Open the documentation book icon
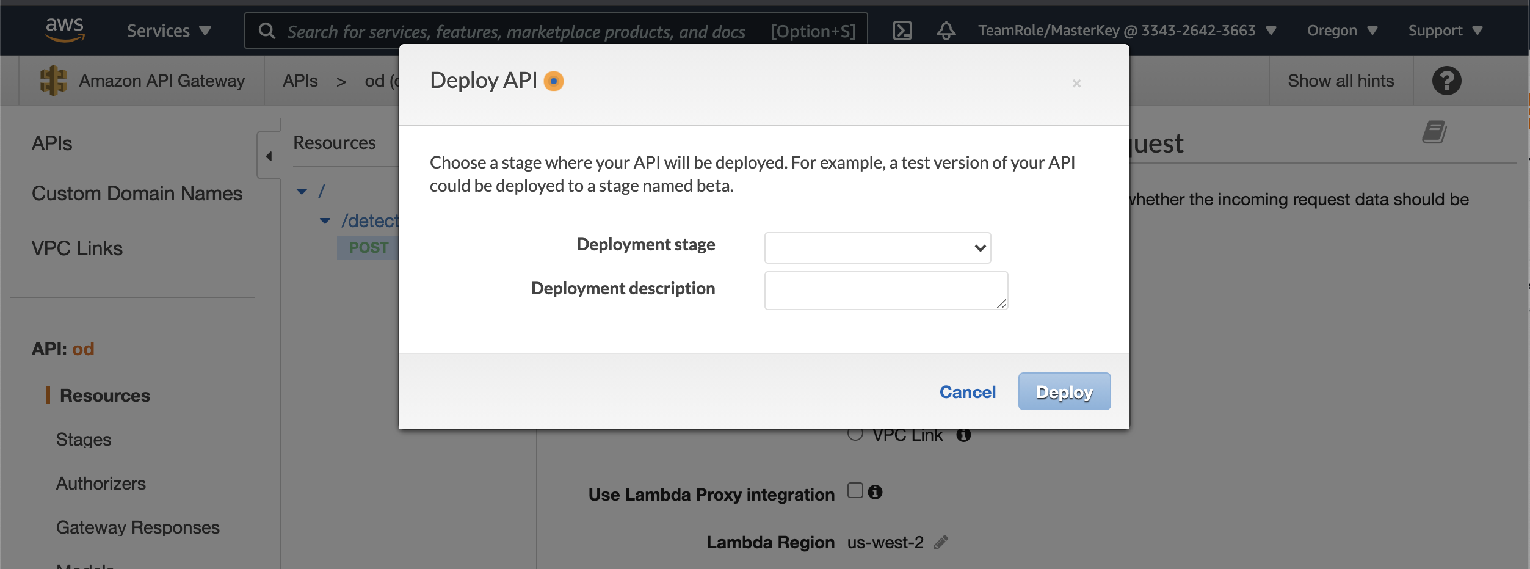This screenshot has height=569, width=1530. point(1434,132)
